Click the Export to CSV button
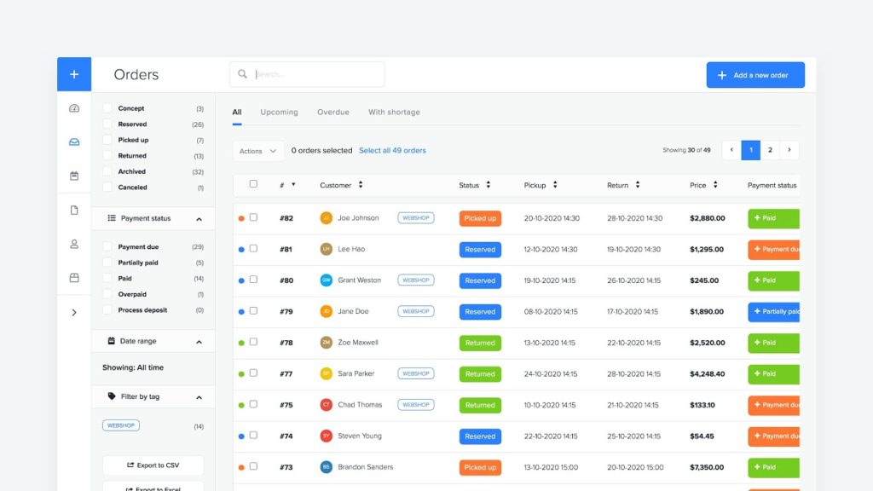The width and height of the screenshot is (873, 491). pos(153,465)
